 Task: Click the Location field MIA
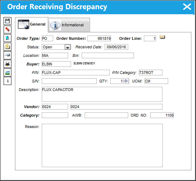(x=55, y=55)
